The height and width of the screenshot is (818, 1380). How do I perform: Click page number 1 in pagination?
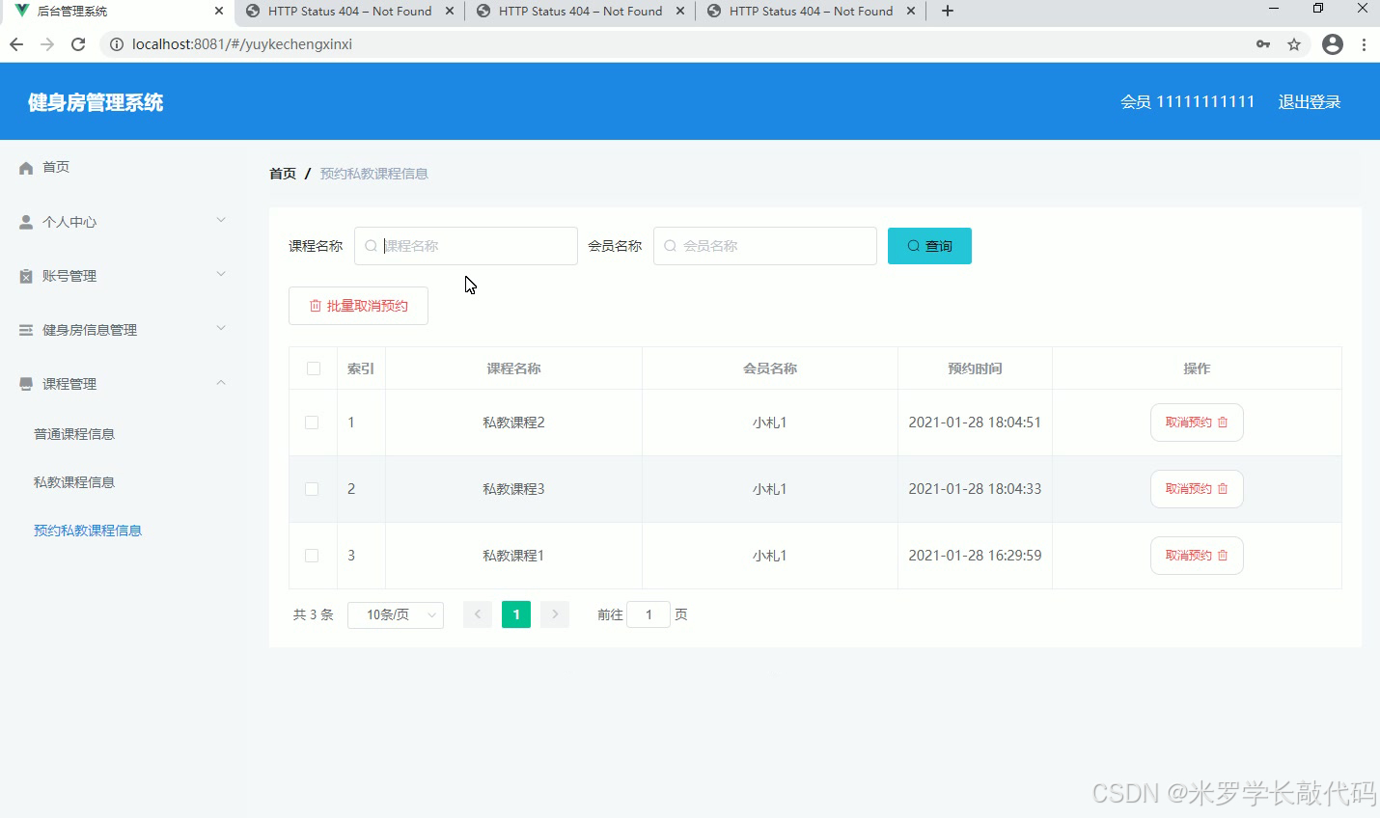[x=516, y=614]
